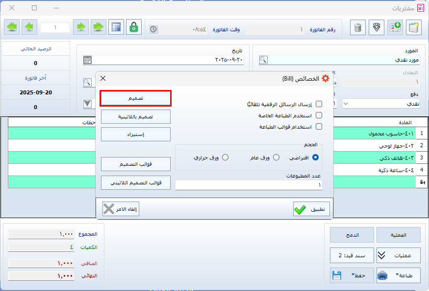Select the 'ورق حراري' paper size

coord(226,157)
